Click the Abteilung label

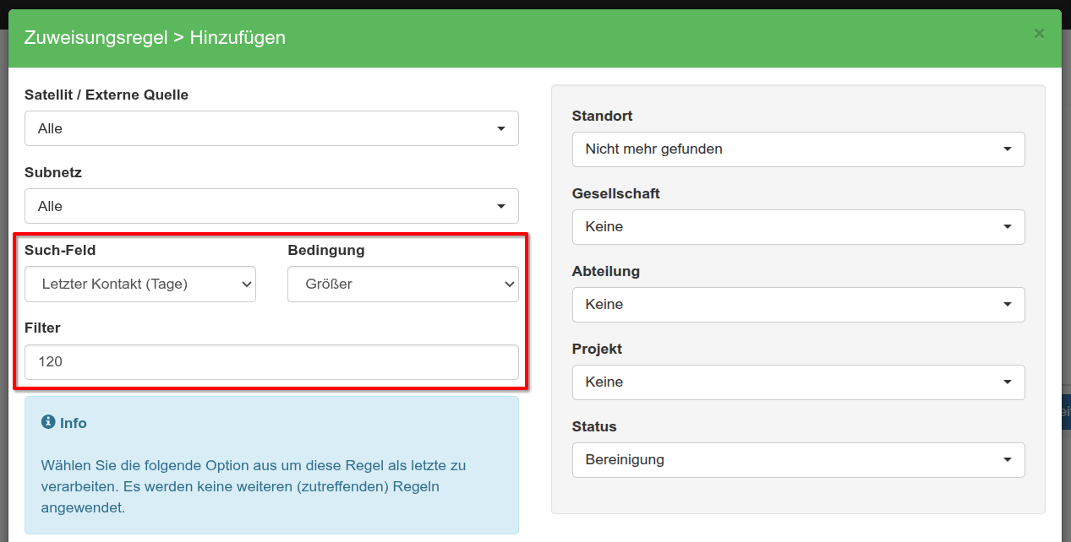click(x=606, y=271)
